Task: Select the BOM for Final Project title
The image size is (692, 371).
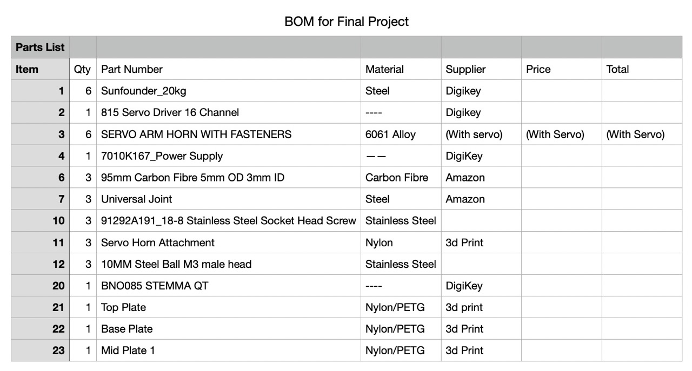Action: [x=347, y=22]
